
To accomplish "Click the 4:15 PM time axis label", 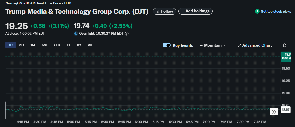I will tap(23, 122).
